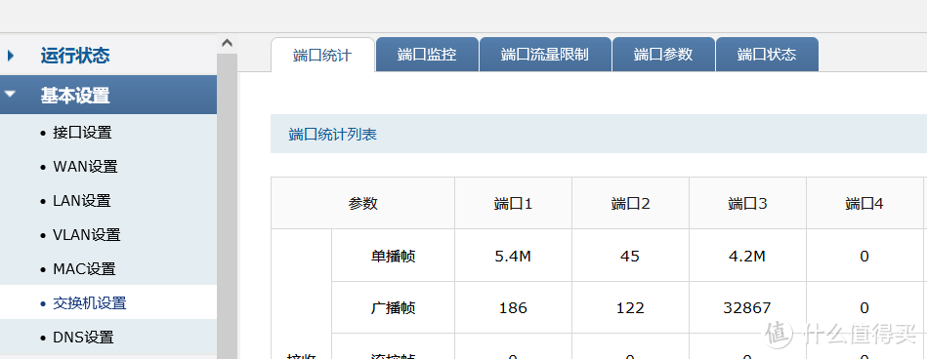Screen dimensions: 927x359
Task: Open the 运行状态 section
Action: point(75,57)
